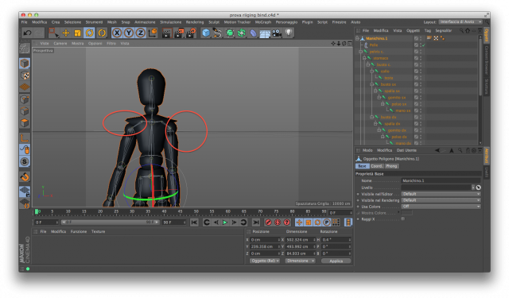The height and width of the screenshot is (298, 509).
Task: Select the orange magnet tool in sidebar
Action: (25, 177)
